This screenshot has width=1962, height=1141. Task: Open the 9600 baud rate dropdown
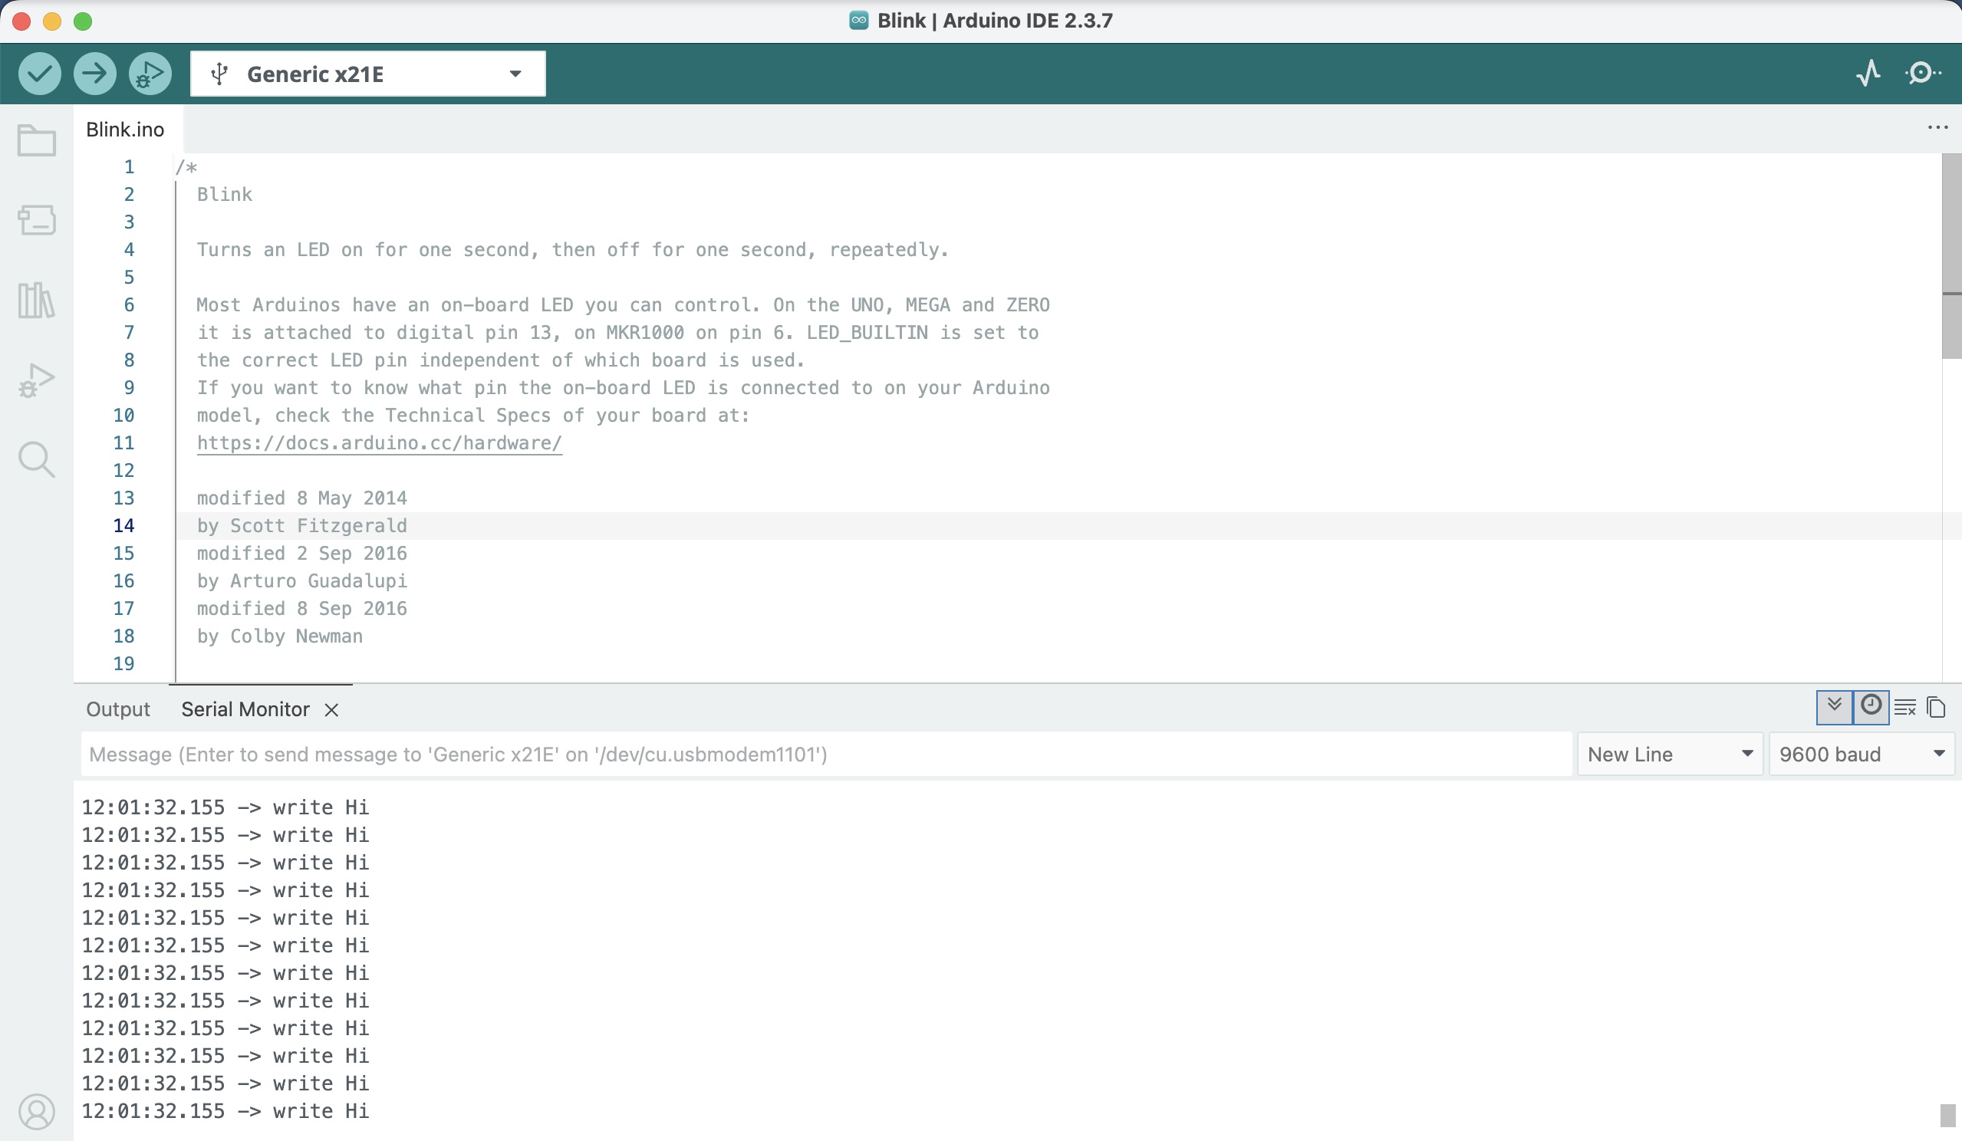pos(1862,755)
